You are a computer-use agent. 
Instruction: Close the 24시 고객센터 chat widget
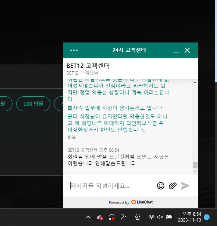(187, 50)
